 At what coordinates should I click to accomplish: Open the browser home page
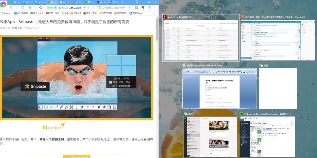(x=29, y=8)
